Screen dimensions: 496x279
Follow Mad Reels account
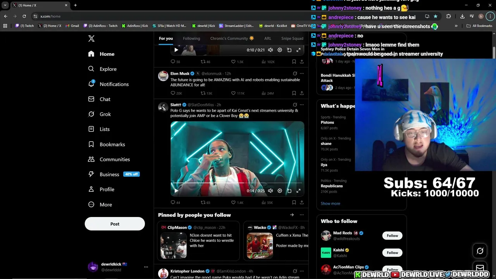[x=392, y=236]
